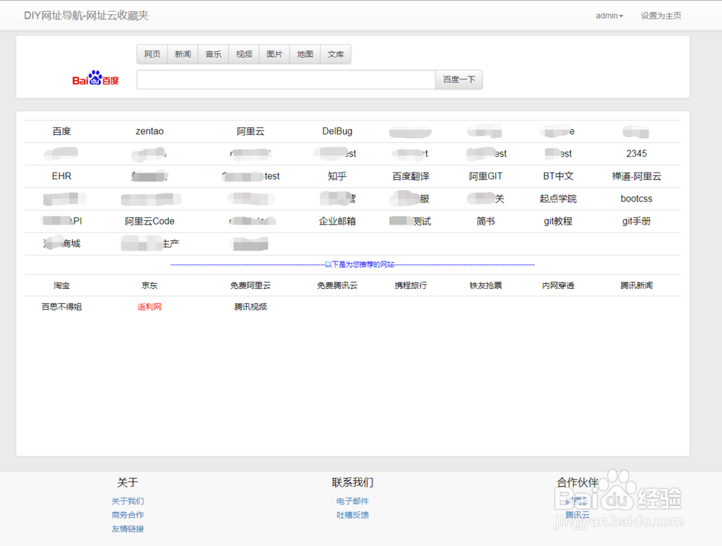Open the 腾讯新闻 recommended link

[636, 286]
